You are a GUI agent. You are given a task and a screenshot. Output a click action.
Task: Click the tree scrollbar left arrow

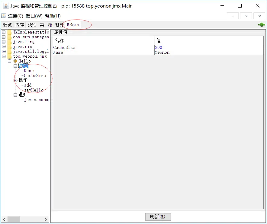click(4, 219)
